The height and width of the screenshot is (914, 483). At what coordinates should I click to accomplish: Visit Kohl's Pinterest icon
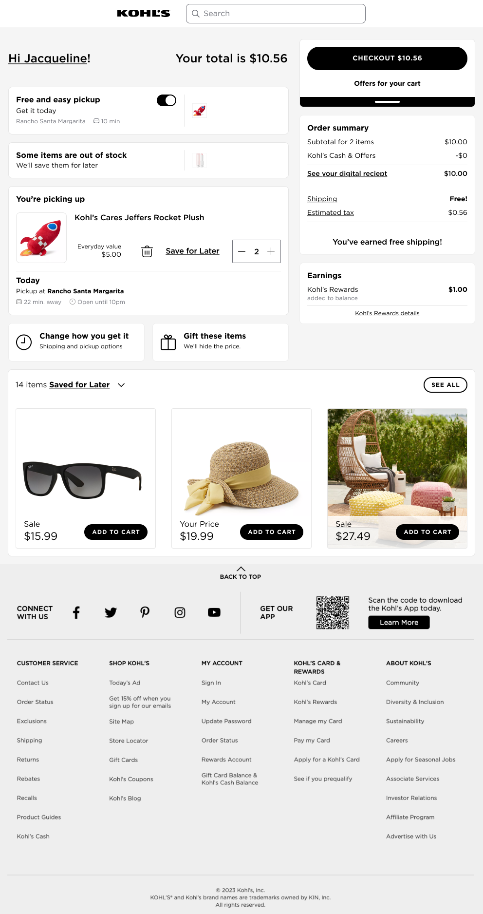coord(145,612)
